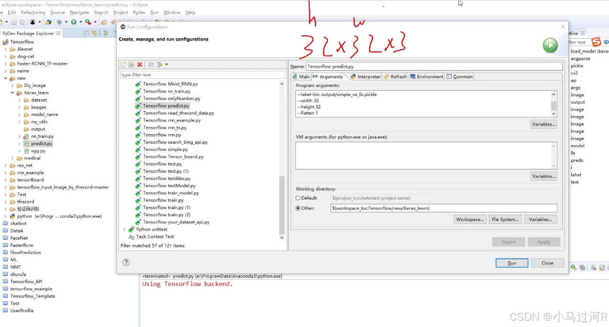Click the Debug bug icon in Eclipse toolbar
Image resolution: width=609 pixels, height=327 pixels.
point(59,22)
